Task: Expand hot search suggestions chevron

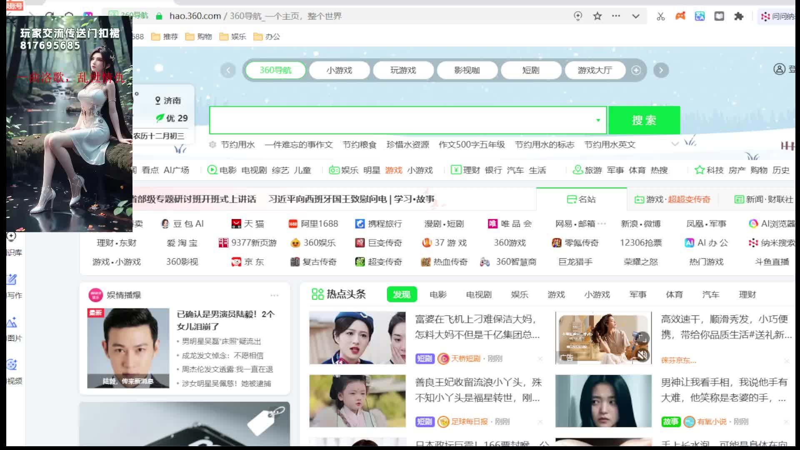Action: (675, 144)
